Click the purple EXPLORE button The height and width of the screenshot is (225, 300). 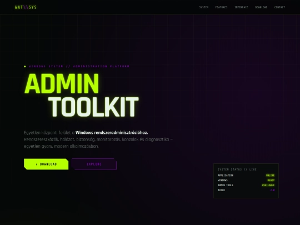(94, 164)
